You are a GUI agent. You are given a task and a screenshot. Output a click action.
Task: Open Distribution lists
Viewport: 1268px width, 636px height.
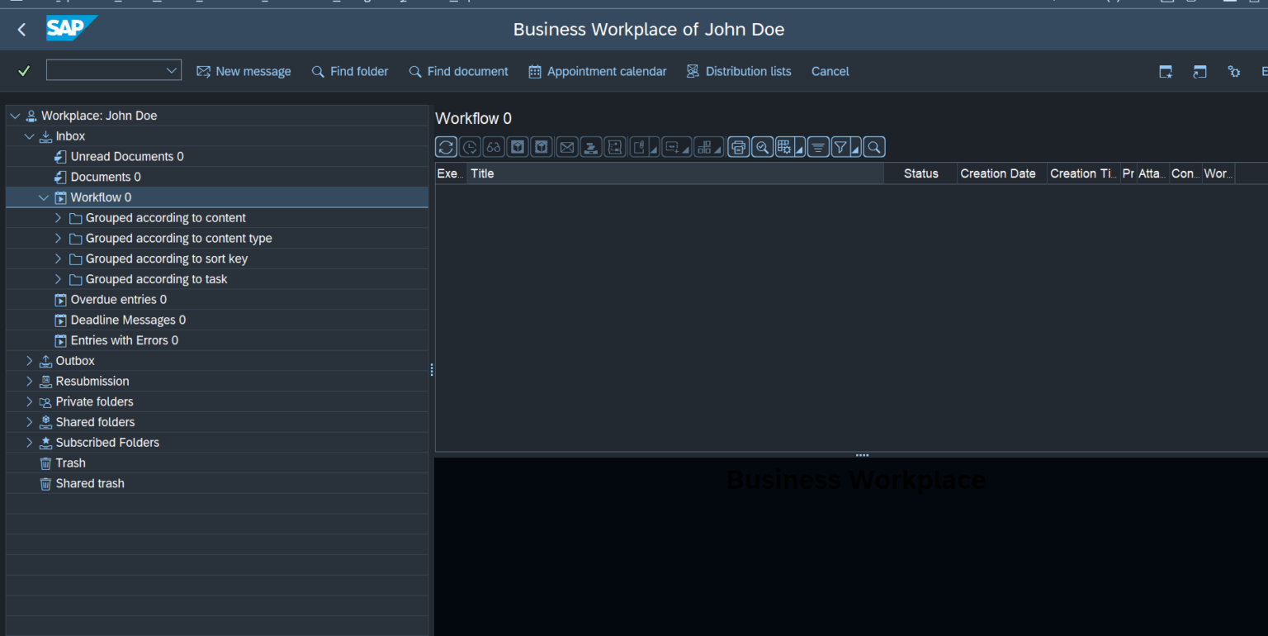(x=739, y=72)
